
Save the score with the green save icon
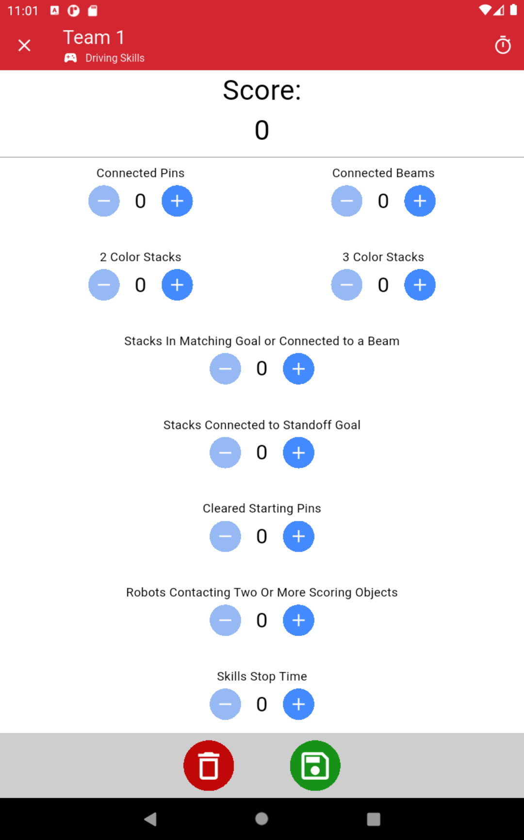315,765
